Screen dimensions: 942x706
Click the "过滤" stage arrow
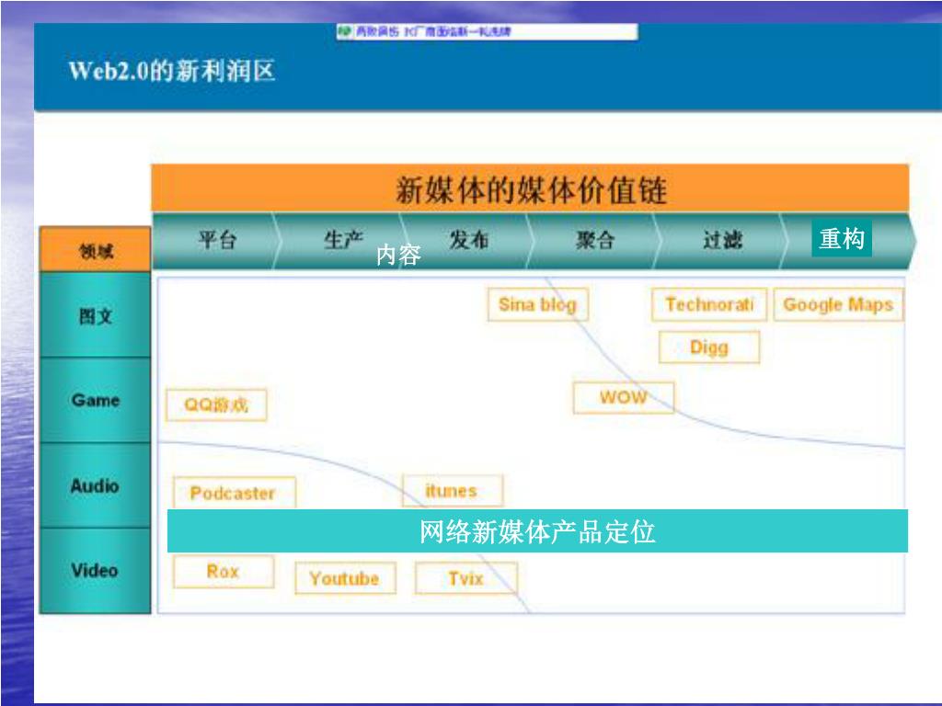pyautogui.click(x=722, y=240)
